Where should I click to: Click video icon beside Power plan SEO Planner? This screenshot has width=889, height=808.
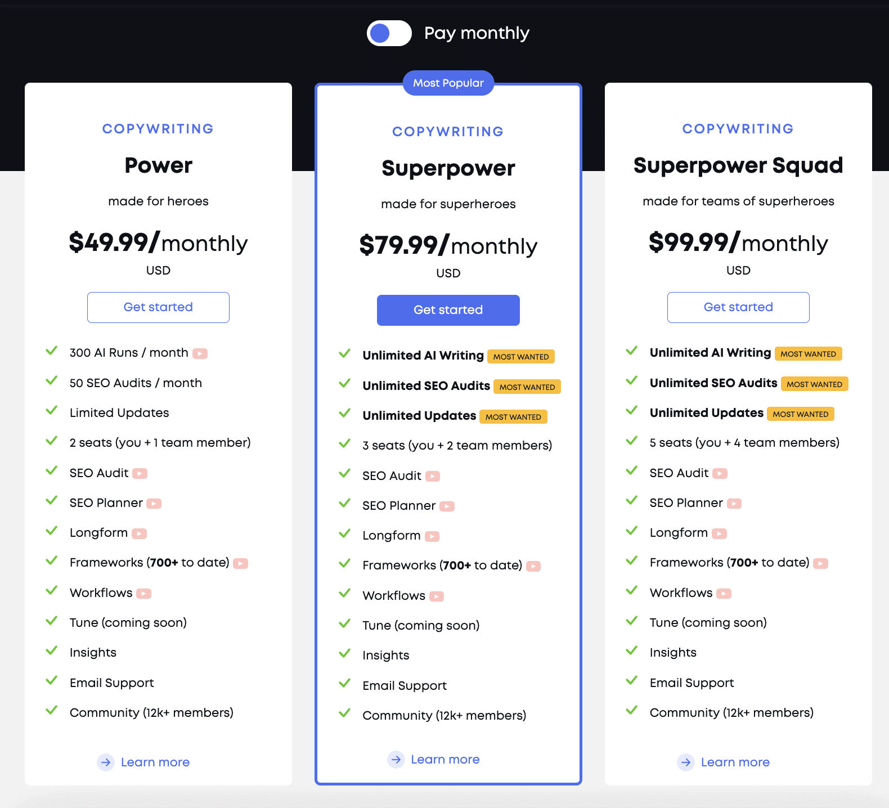(154, 504)
